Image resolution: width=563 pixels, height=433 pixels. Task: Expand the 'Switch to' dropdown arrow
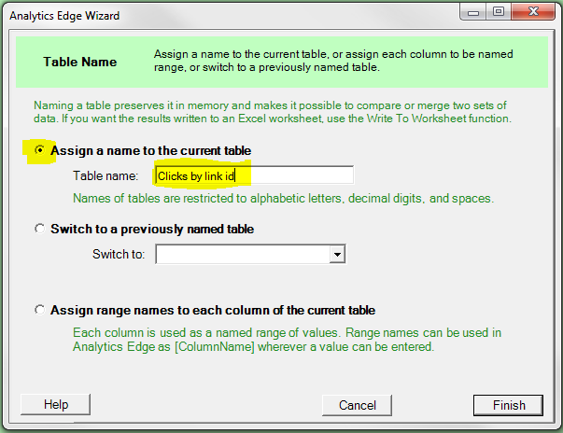[x=338, y=255]
